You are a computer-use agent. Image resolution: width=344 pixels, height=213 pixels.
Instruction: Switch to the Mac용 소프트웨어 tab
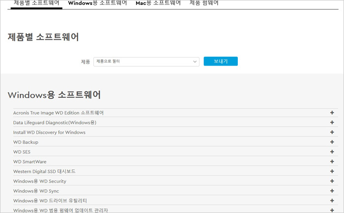pos(158,3)
